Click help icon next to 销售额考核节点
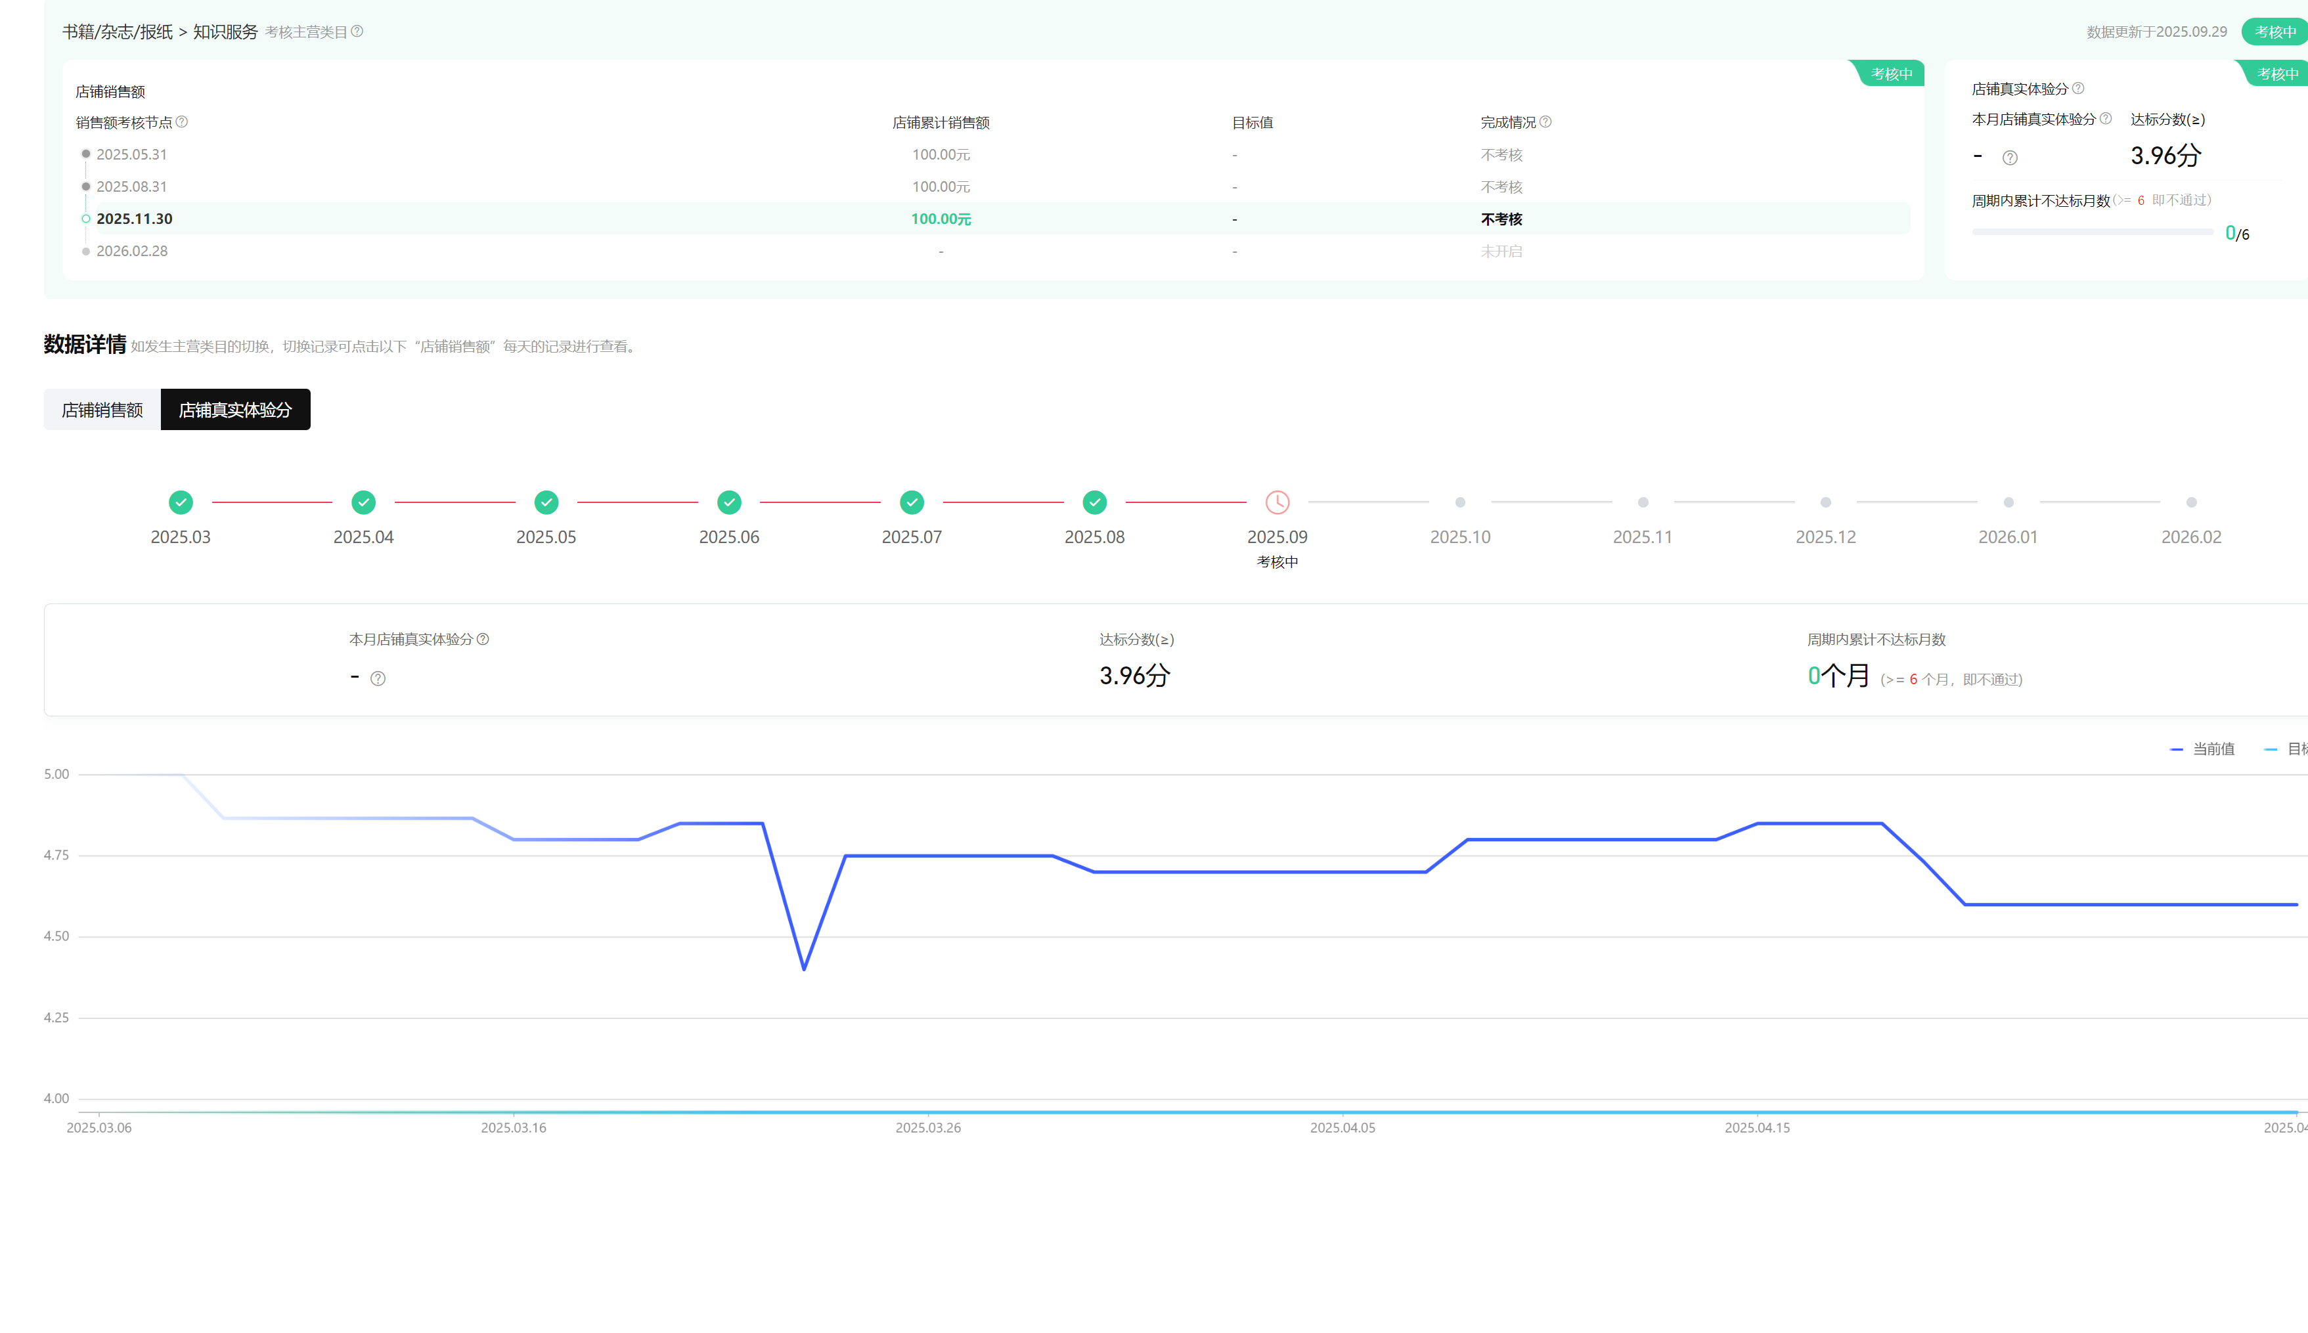Image resolution: width=2308 pixels, height=1333 pixels. [x=182, y=121]
